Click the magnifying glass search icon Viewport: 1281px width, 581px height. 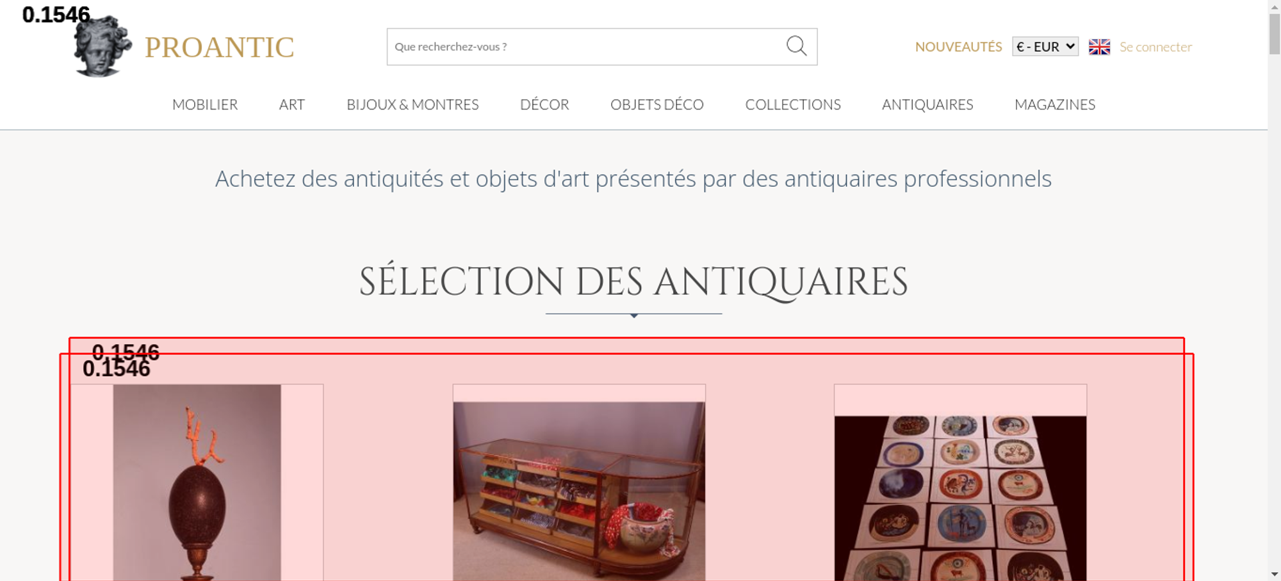pos(796,46)
